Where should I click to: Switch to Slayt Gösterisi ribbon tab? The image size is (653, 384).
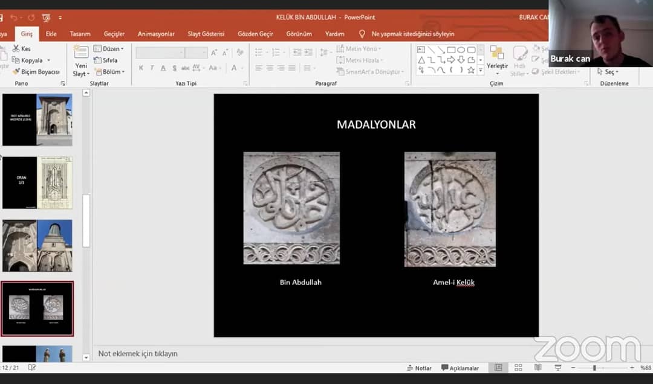(206, 34)
